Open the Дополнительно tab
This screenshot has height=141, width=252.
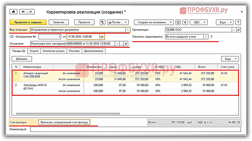[94, 51]
